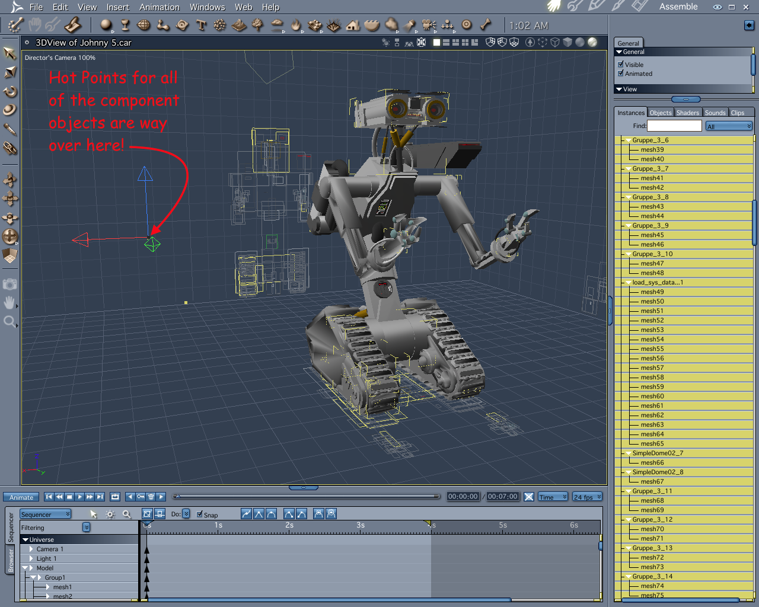Open the Sequencer dropdown
The height and width of the screenshot is (607, 759).
46,514
